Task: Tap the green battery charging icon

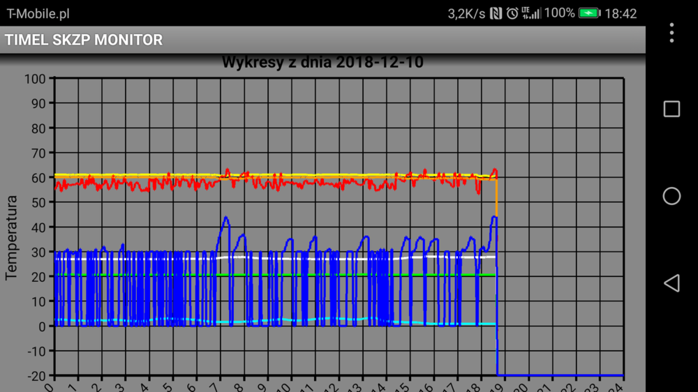Action: [589, 13]
